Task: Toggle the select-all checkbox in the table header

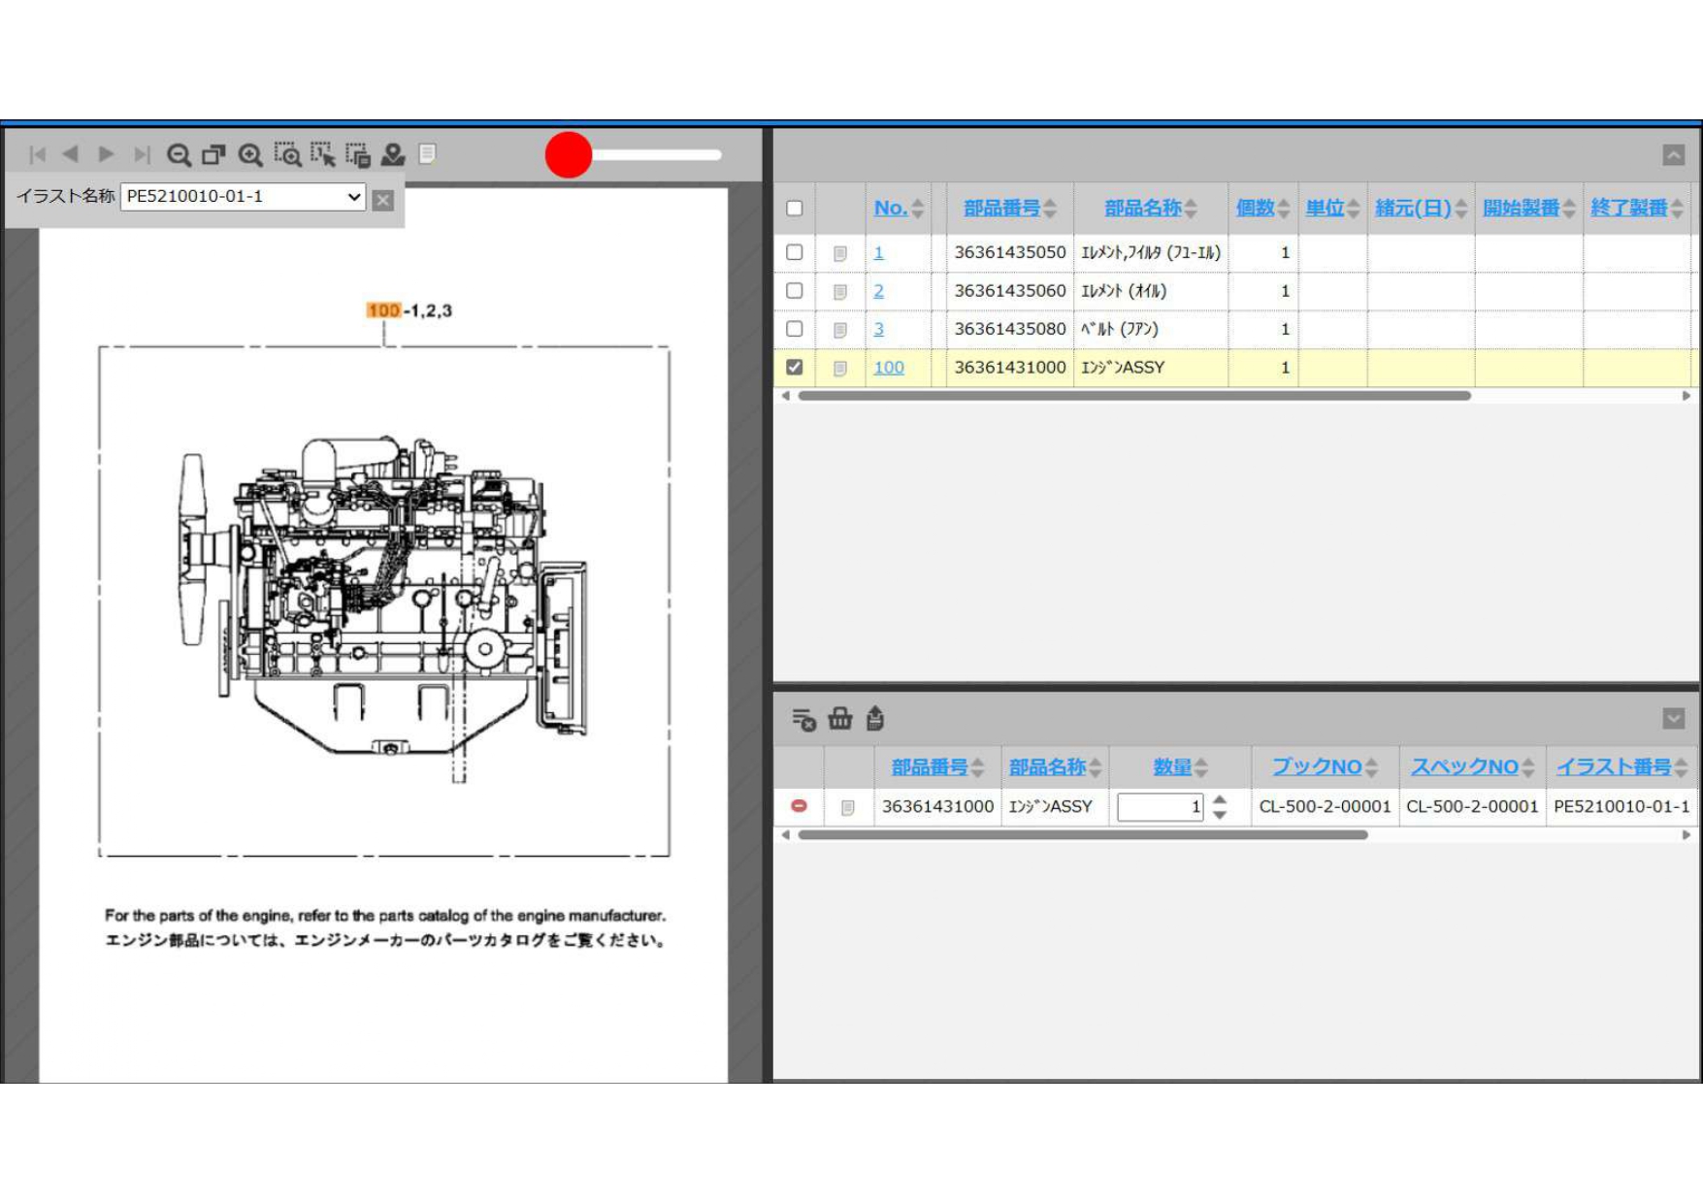Action: tap(795, 209)
